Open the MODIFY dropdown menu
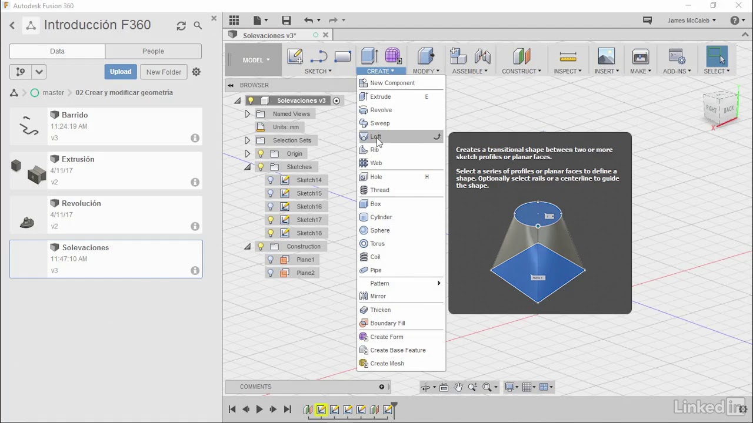The width and height of the screenshot is (753, 423). coord(426,71)
